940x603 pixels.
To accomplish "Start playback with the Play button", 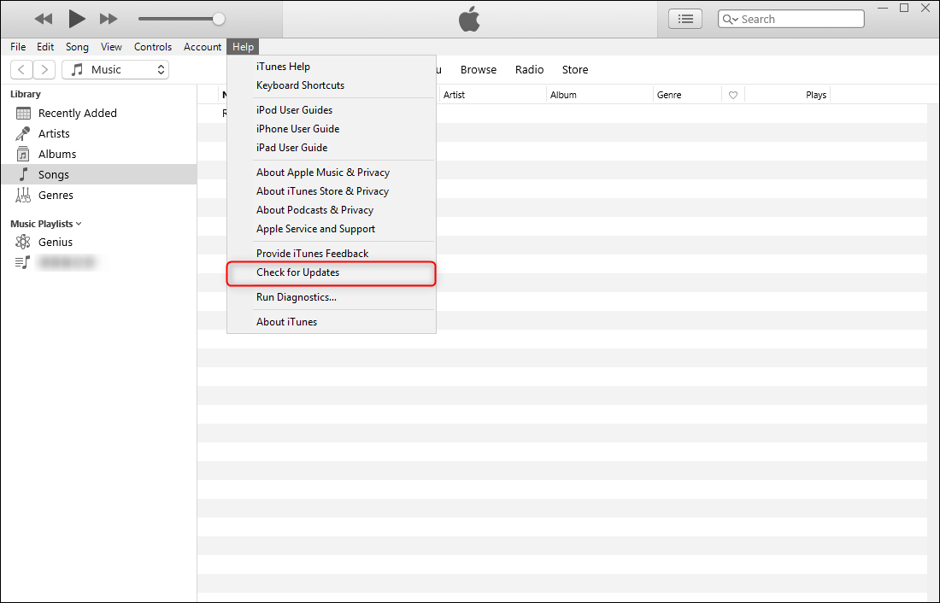I will (x=76, y=19).
